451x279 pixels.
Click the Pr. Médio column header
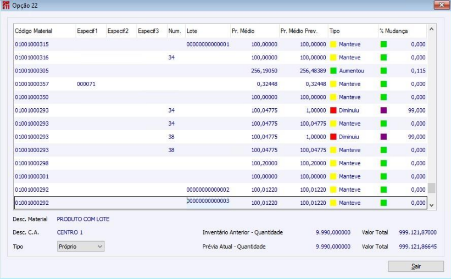coord(255,31)
